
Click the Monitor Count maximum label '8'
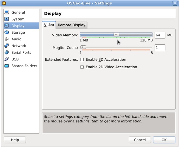tap(152, 53)
